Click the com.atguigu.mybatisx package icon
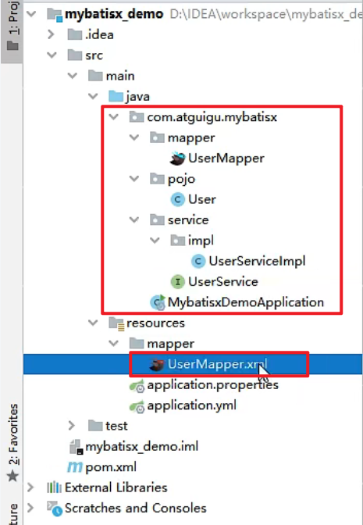The height and width of the screenshot is (525, 363). [x=137, y=117]
